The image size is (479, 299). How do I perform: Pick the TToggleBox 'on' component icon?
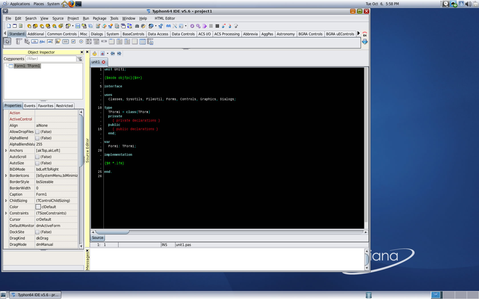(x=66, y=42)
